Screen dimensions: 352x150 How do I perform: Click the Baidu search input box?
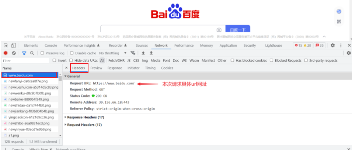[x=158, y=29]
